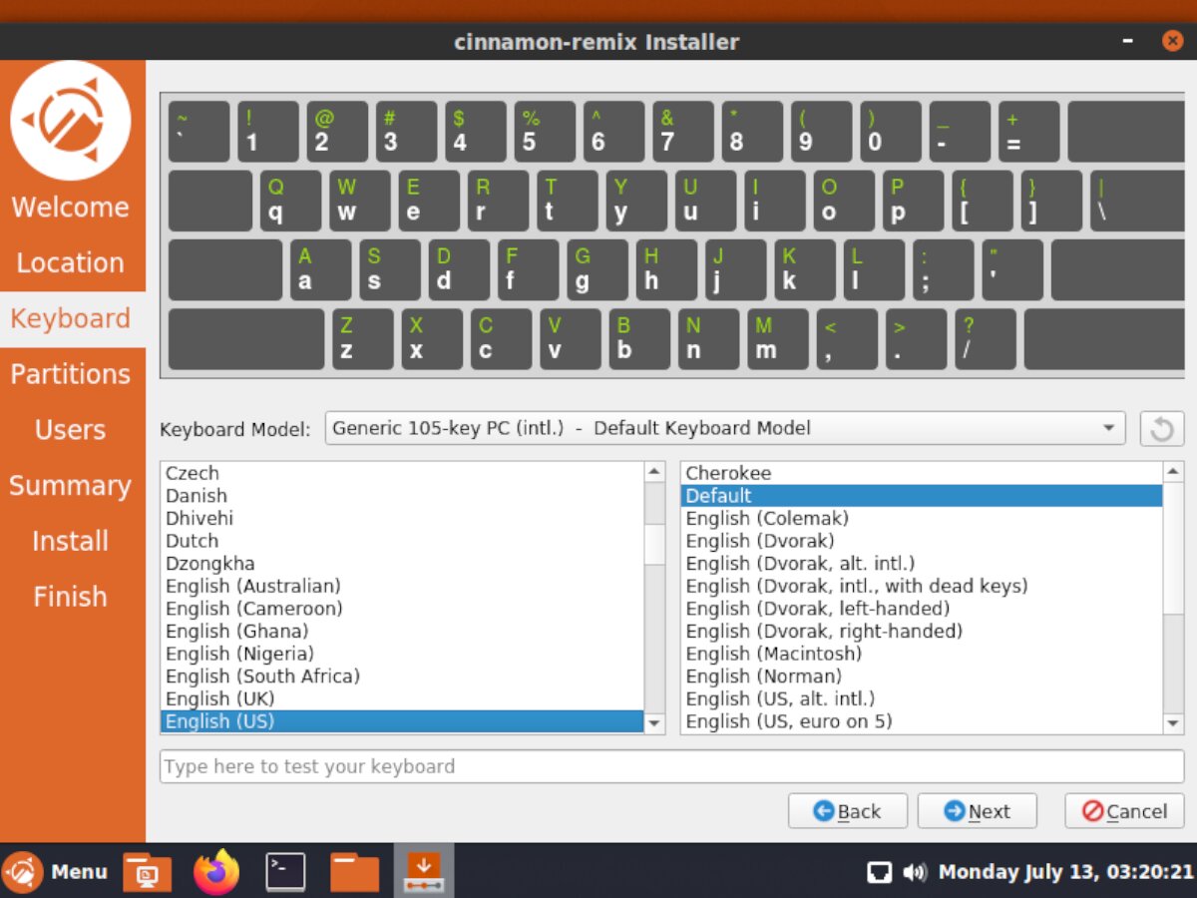Open the display settings taskbar icon
The image size is (1197, 898).
pyautogui.click(x=147, y=870)
